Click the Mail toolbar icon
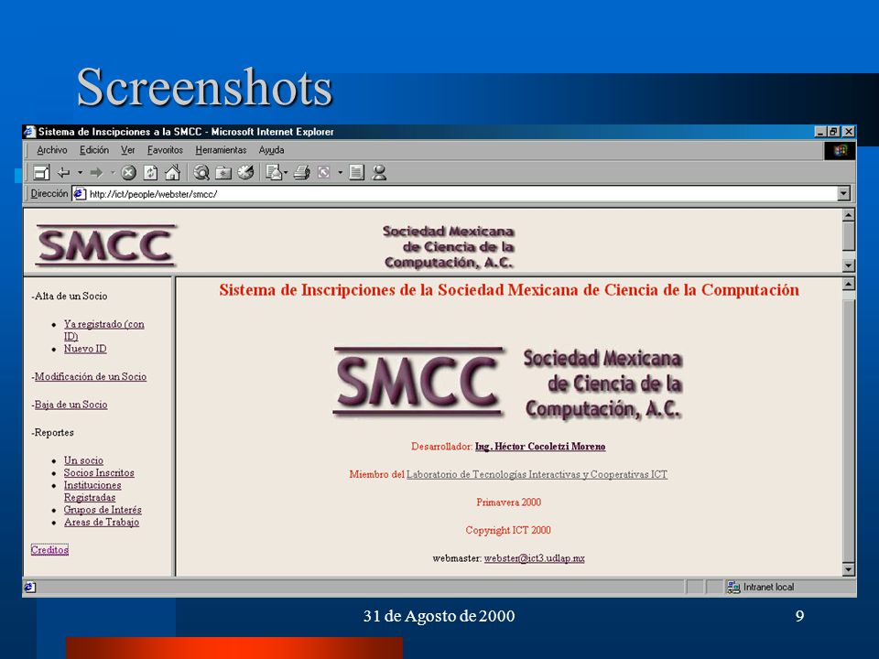 (x=273, y=172)
